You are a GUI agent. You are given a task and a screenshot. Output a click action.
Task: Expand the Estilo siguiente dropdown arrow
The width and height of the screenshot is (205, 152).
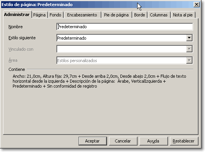[x=189, y=38]
